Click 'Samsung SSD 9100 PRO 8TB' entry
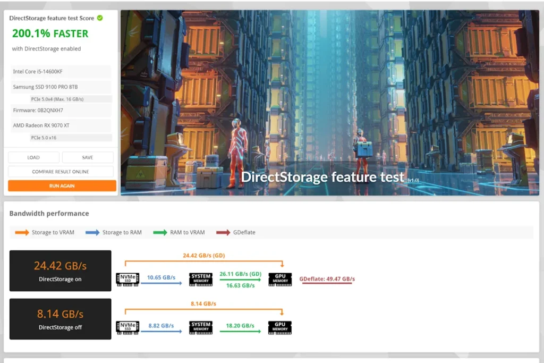 61,87
